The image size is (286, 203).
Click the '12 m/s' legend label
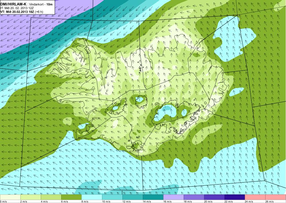click(127, 202)
